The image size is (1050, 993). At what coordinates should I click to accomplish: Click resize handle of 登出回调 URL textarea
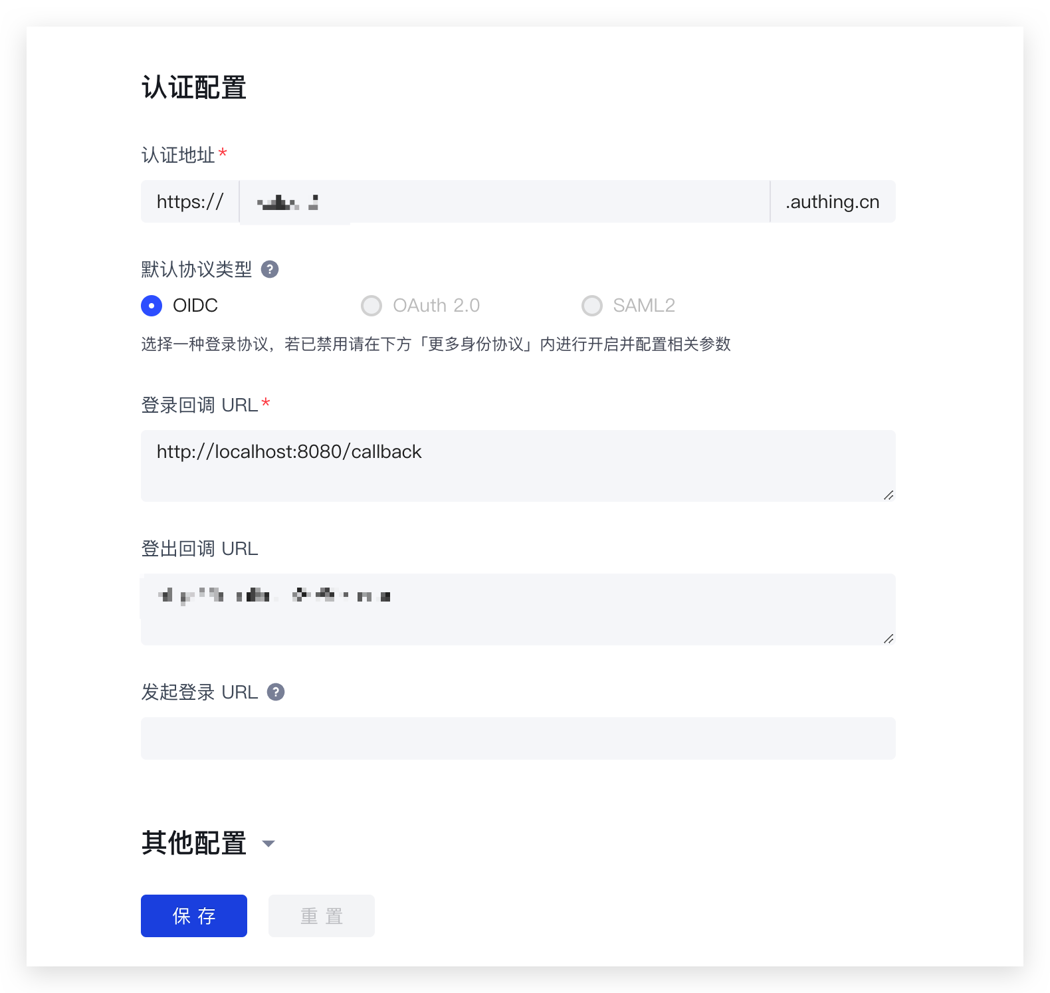[888, 639]
